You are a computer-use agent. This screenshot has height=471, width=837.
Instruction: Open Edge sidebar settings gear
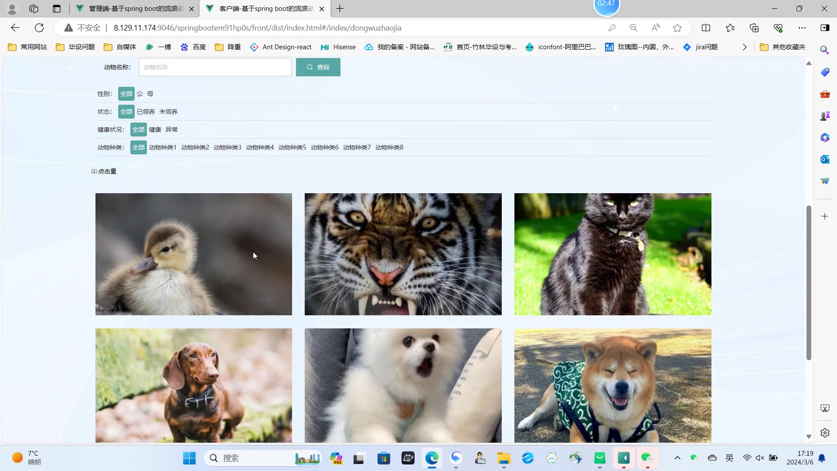point(824,433)
